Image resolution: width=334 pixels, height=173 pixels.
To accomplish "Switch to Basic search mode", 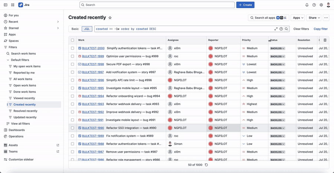I will (x=75, y=29).
